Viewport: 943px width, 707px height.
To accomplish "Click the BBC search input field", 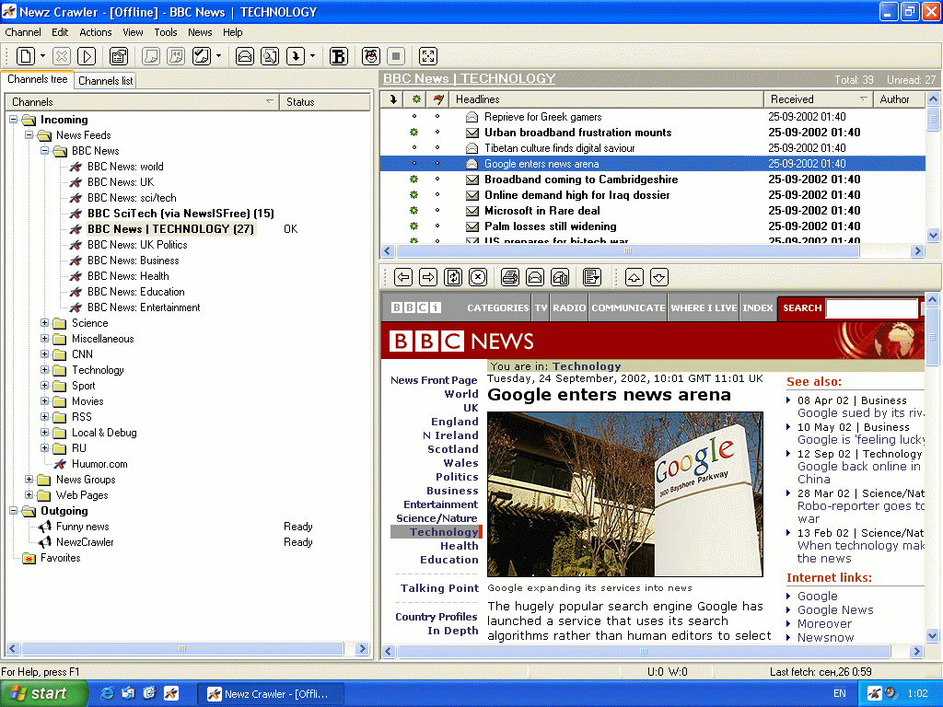I will coord(872,308).
